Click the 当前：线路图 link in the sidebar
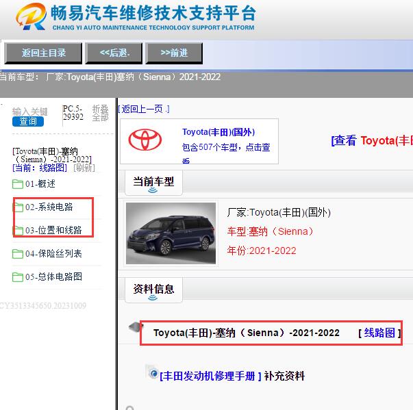The height and width of the screenshot is (410, 413). pyautogui.click(x=40, y=168)
